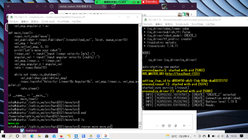Open Slack help question mark icon
Screen dimensions: 248x139
(113, 7)
